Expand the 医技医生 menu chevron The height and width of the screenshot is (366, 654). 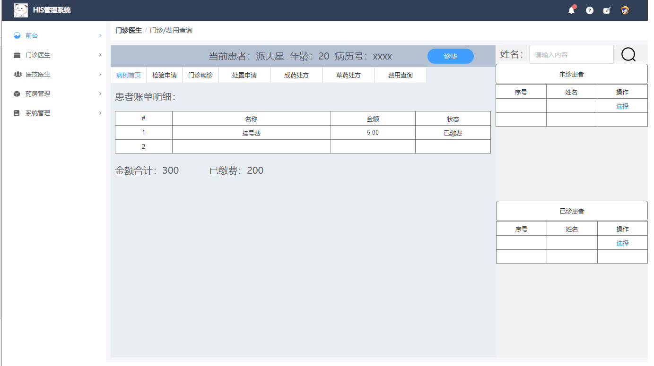100,74
